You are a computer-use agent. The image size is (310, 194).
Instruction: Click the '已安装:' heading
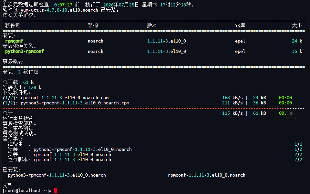coord(12,170)
